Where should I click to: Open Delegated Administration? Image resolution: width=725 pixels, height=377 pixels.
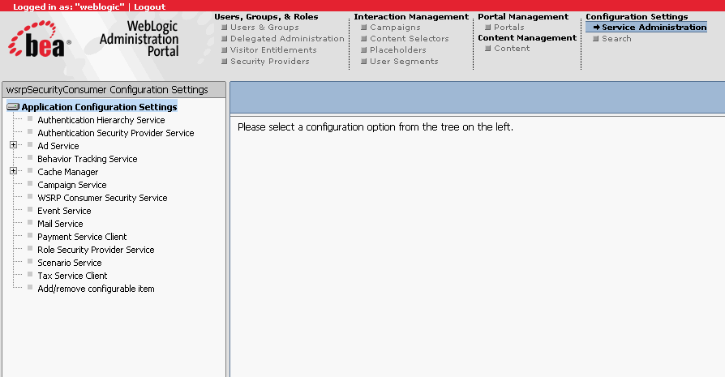pyautogui.click(x=287, y=39)
